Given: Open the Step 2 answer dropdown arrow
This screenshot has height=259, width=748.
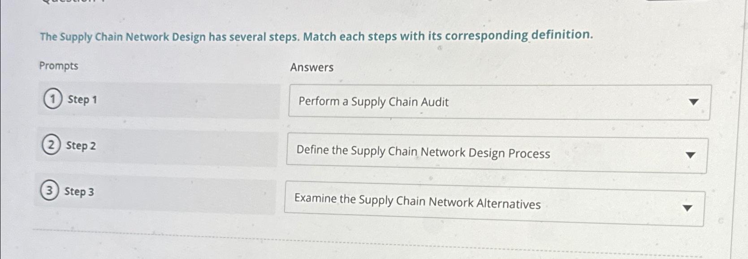Looking at the screenshot, I should [690, 155].
